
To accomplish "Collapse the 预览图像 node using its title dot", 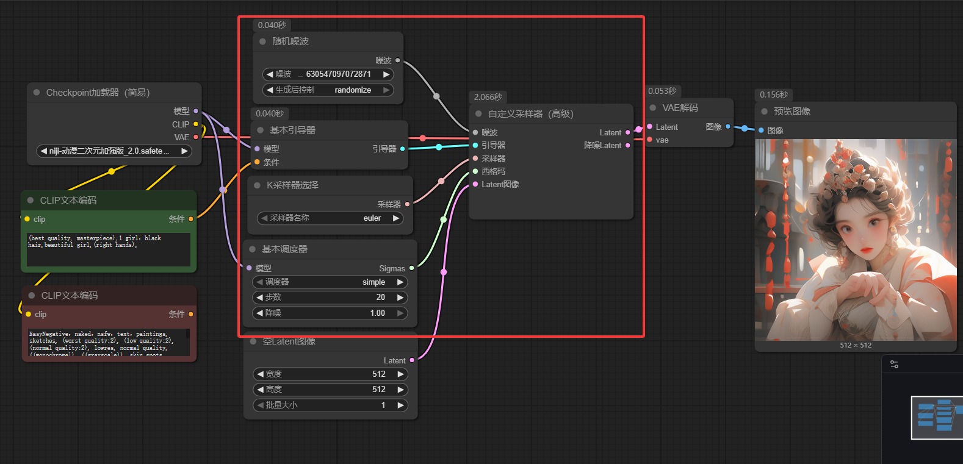I will click(764, 112).
